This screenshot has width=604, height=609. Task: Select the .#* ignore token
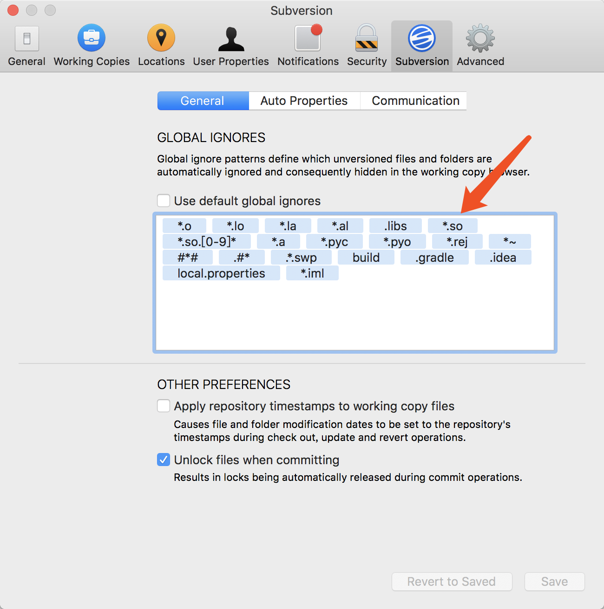(242, 257)
